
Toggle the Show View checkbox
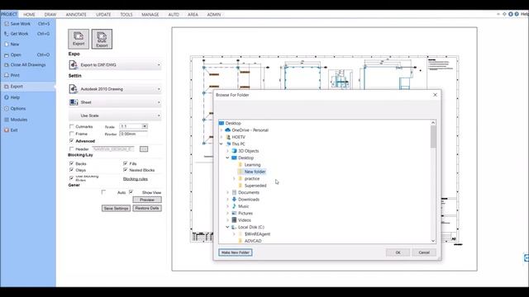click(x=131, y=192)
